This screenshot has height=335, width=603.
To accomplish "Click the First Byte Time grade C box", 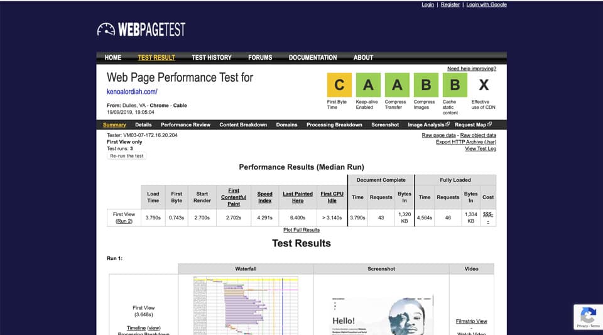I will click(x=339, y=85).
